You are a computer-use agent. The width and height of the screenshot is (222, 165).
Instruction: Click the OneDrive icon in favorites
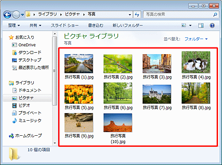pyautogui.click(x=14, y=45)
